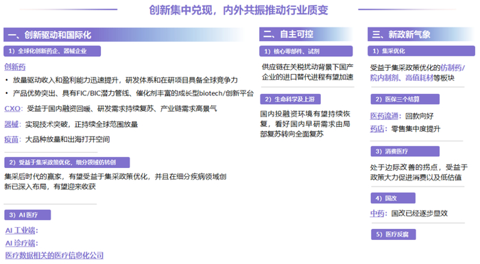Viewport: 480px width, 264px height.
Task: Open the underlined 药店 link
Action: pos(377,129)
